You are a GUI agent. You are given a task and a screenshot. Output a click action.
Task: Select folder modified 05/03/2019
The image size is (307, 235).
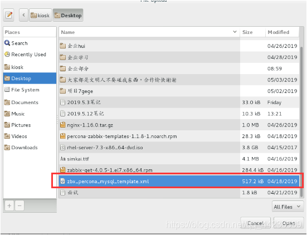click(x=179, y=80)
